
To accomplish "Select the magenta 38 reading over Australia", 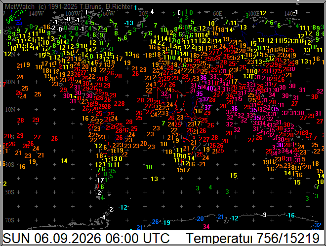I will 280,145.
